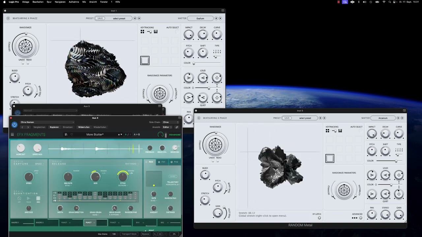422x237 pixels.
Task: Select Off quantization mode in EFX Fragments
Action: coord(19,199)
